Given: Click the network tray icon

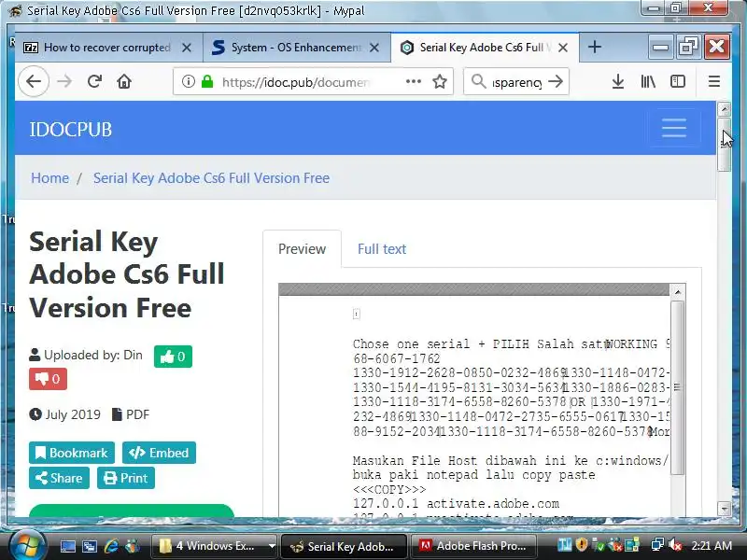Looking at the screenshot, I should click(657, 545).
